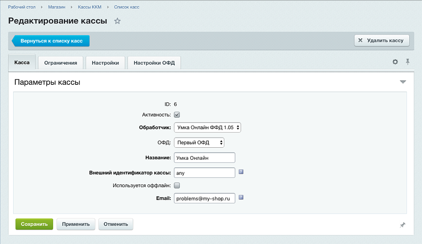
Task: Click the pin icon near bottom buttons
Action: coord(403,225)
